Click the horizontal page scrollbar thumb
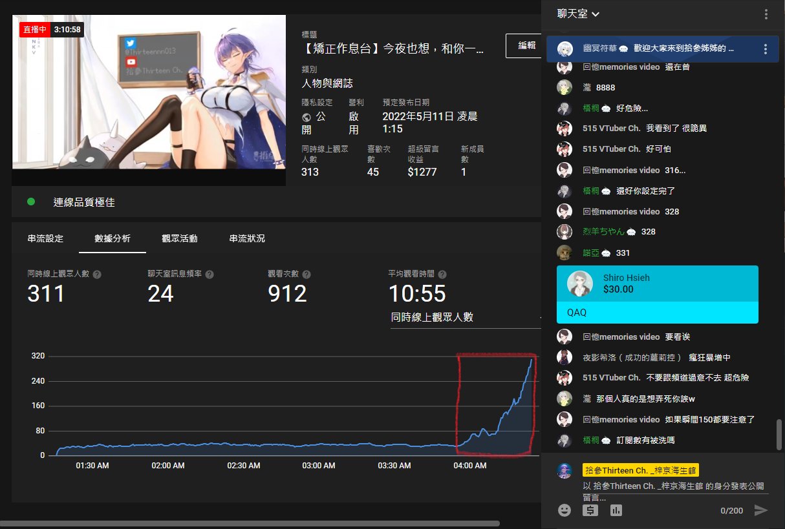The height and width of the screenshot is (529, 785). tap(250, 523)
